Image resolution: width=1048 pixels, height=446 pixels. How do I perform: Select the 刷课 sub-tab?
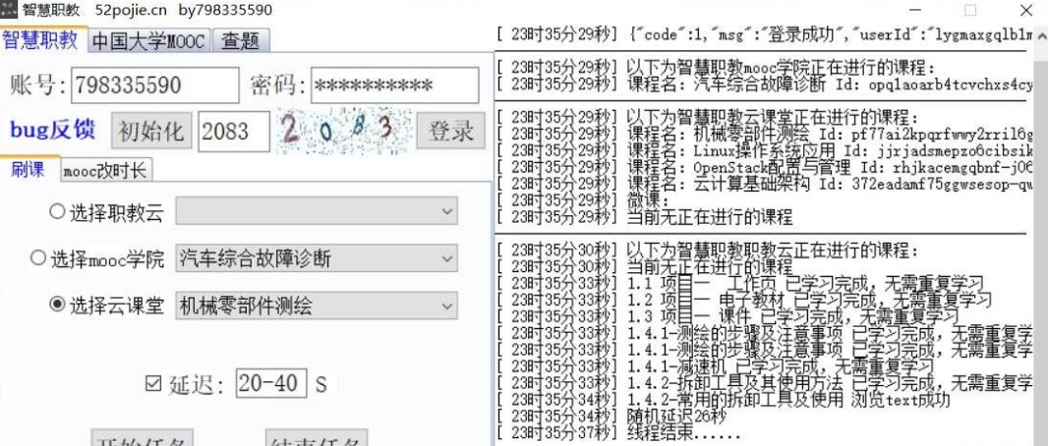[x=29, y=169]
